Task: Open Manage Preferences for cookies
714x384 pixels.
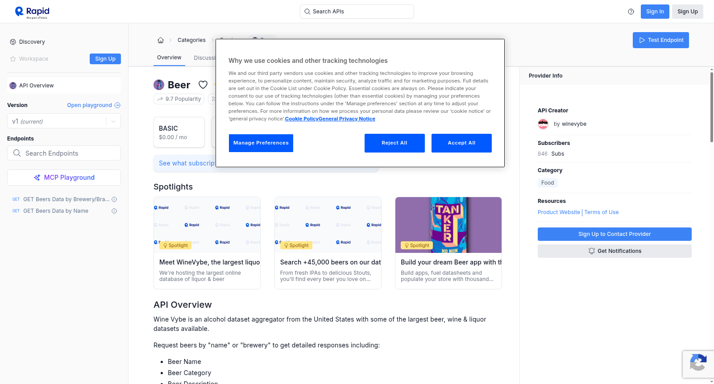Action: click(x=261, y=143)
